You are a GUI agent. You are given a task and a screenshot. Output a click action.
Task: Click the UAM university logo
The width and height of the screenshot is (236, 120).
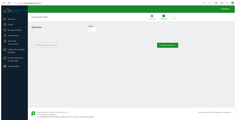[15, 11]
